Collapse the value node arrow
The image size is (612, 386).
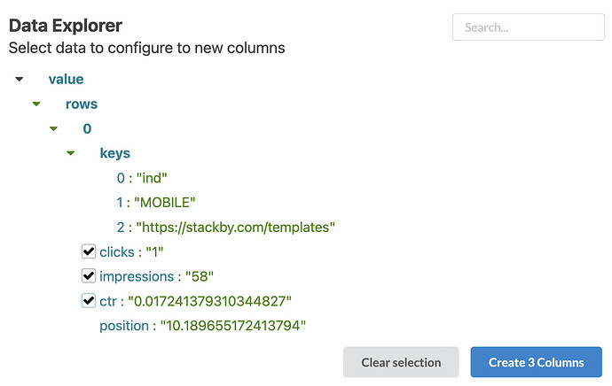20,80
